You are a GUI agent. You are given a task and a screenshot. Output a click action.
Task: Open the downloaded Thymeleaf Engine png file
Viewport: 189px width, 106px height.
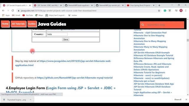click(15, 100)
